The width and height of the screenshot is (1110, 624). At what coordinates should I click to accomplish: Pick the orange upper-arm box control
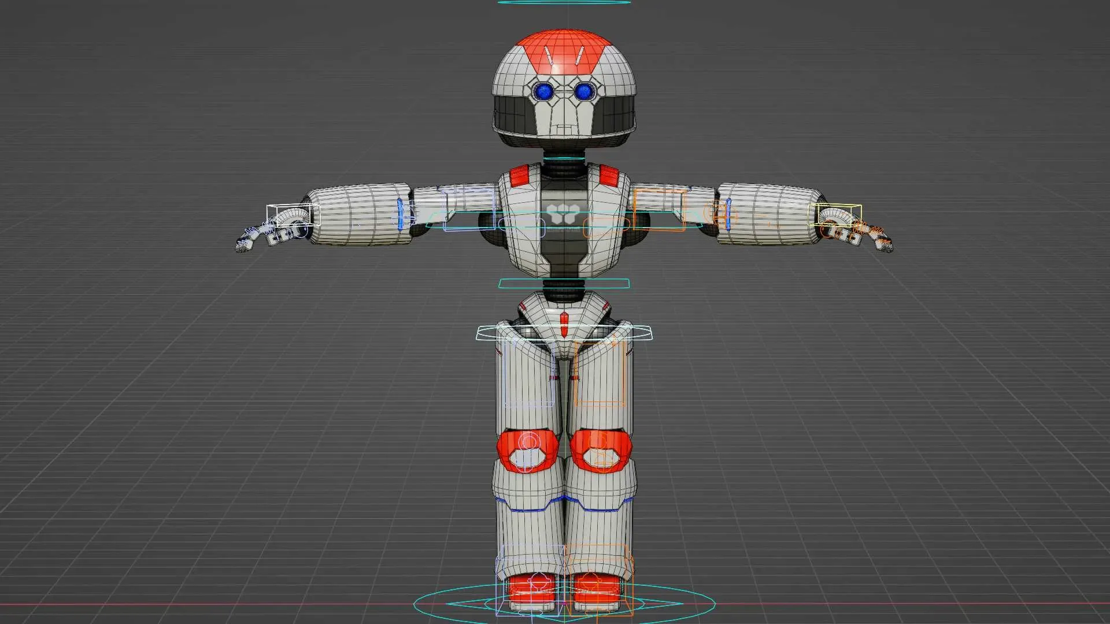coord(659,209)
